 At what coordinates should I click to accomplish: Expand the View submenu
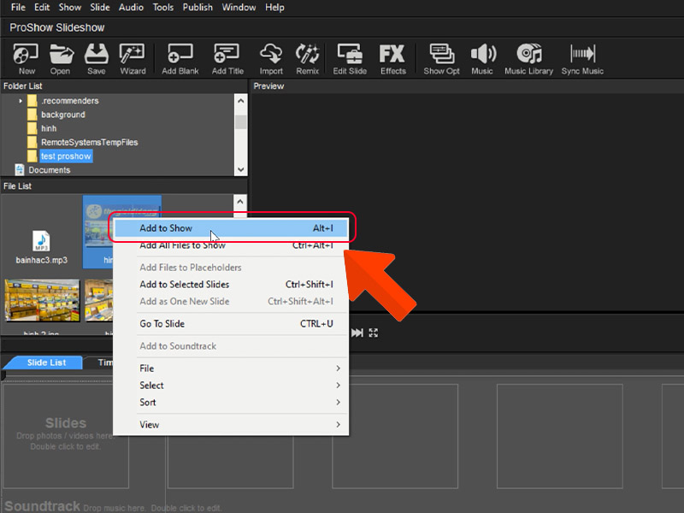[151, 424]
